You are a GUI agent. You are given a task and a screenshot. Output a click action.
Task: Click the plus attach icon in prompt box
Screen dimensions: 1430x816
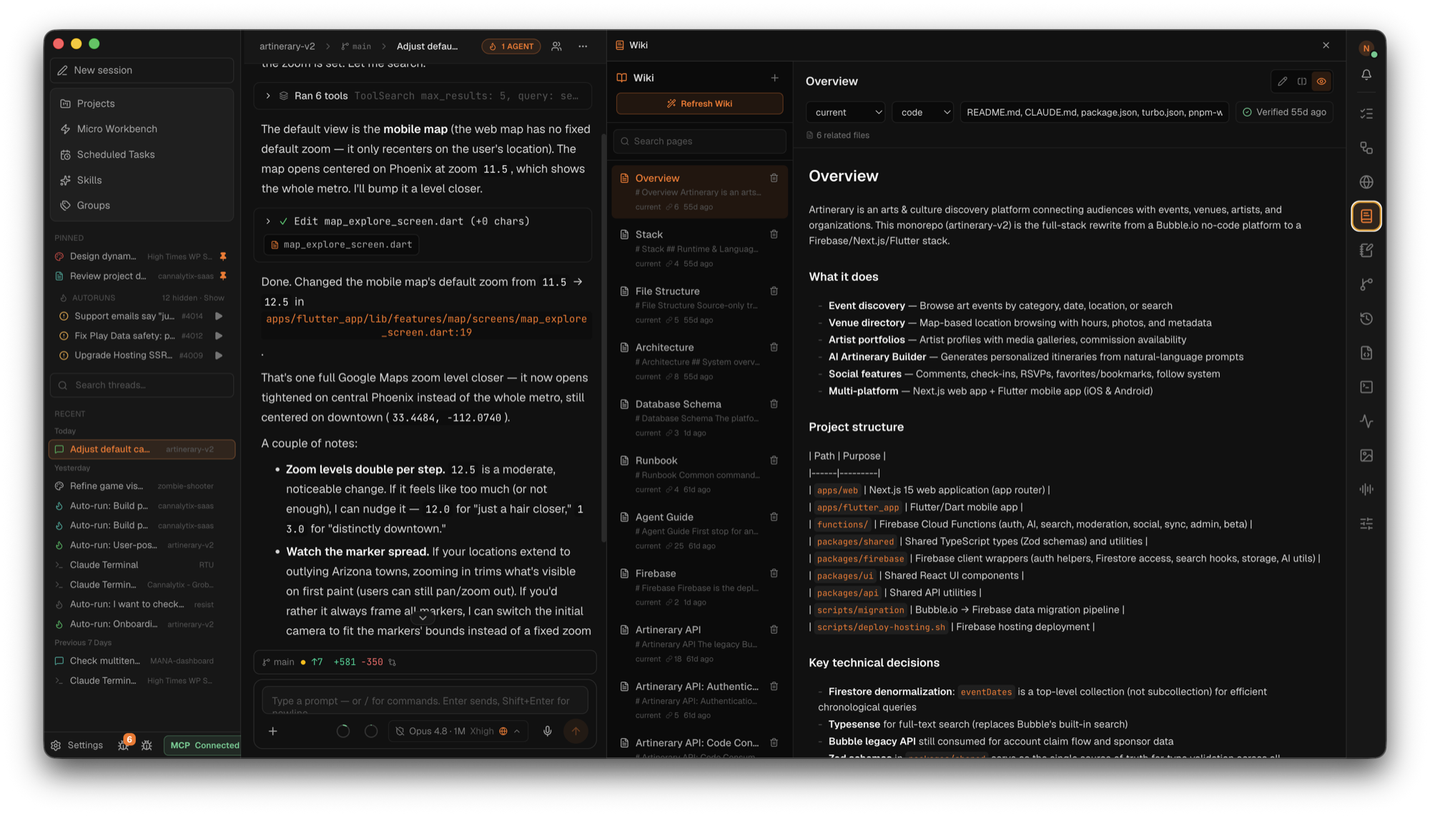(272, 731)
